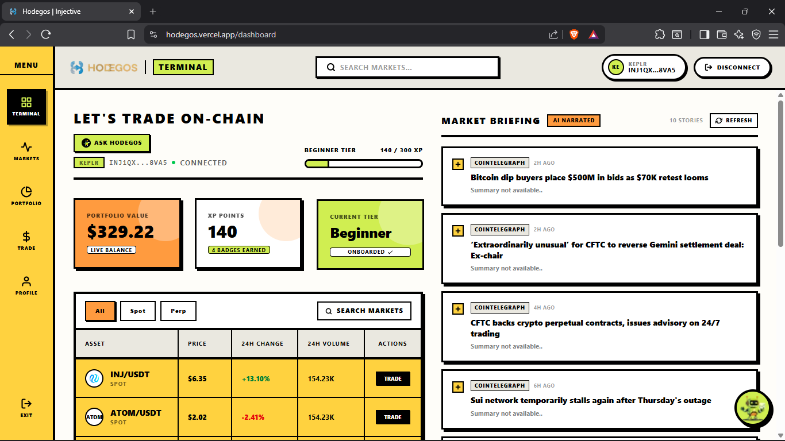785x441 pixels.
Task: Open the browser main menu
Action: click(774, 34)
